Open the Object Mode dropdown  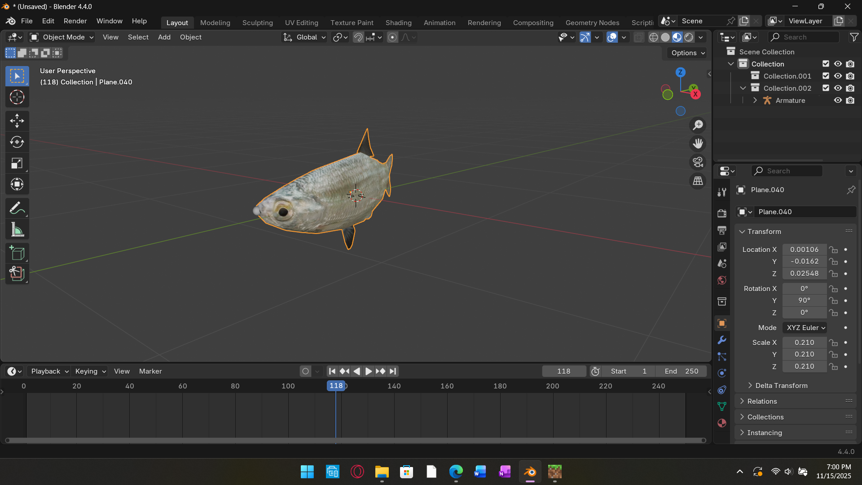click(x=62, y=37)
